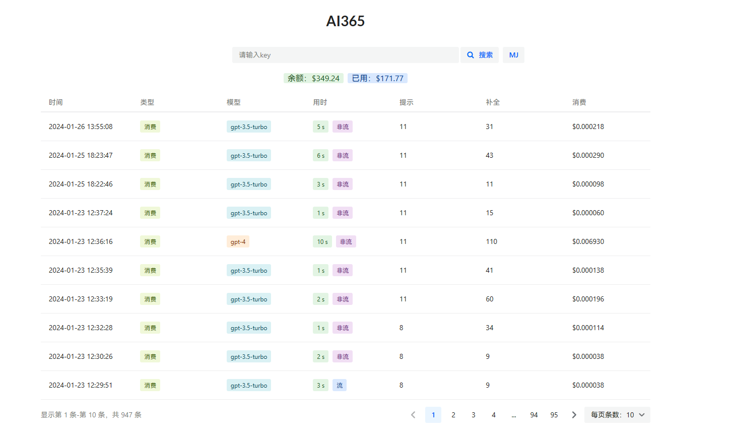Select page 3 in pagination

pyautogui.click(x=474, y=415)
